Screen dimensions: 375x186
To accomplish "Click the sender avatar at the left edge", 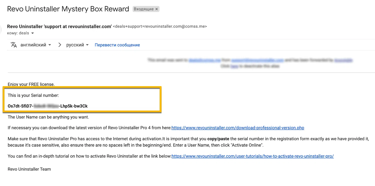I will coord(1,30).
